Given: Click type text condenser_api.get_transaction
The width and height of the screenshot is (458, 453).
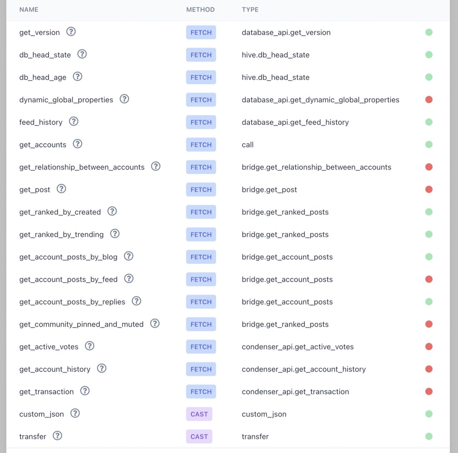Looking at the screenshot, I should pos(296,392).
